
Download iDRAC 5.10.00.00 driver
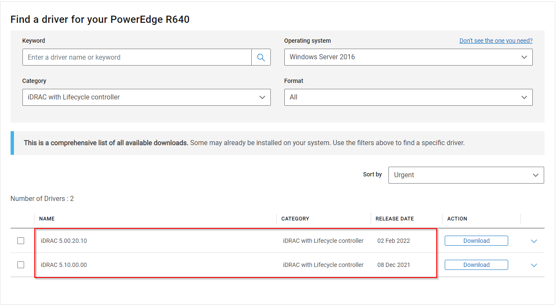(476, 265)
